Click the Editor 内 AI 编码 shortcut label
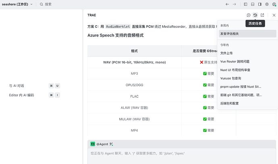 click(x=21, y=95)
